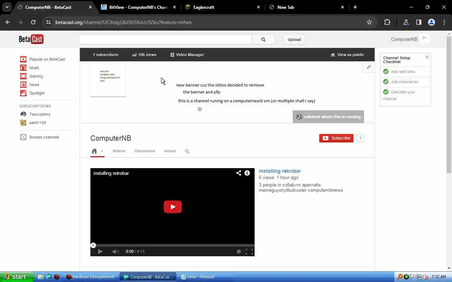Open Twocupterry's avatar in subscriptions
Viewport: 452px width, 282px height.
point(23,114)
